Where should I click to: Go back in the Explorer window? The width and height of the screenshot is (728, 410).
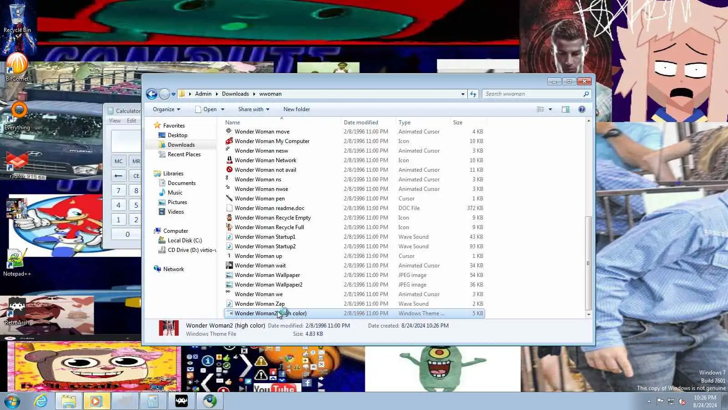152,94
